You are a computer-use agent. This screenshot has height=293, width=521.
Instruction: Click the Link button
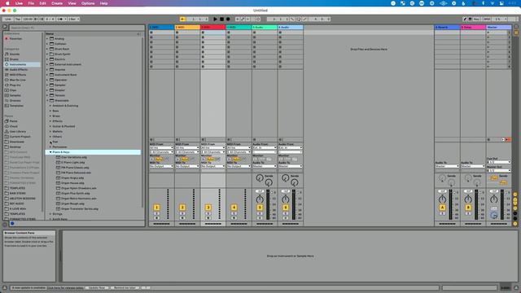(x=8, y=20)
